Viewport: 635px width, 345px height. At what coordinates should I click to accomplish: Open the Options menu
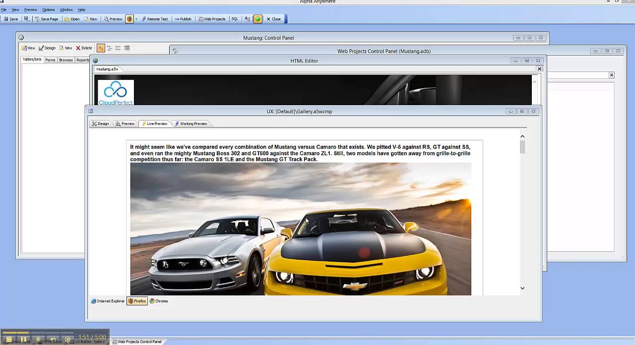49,9
